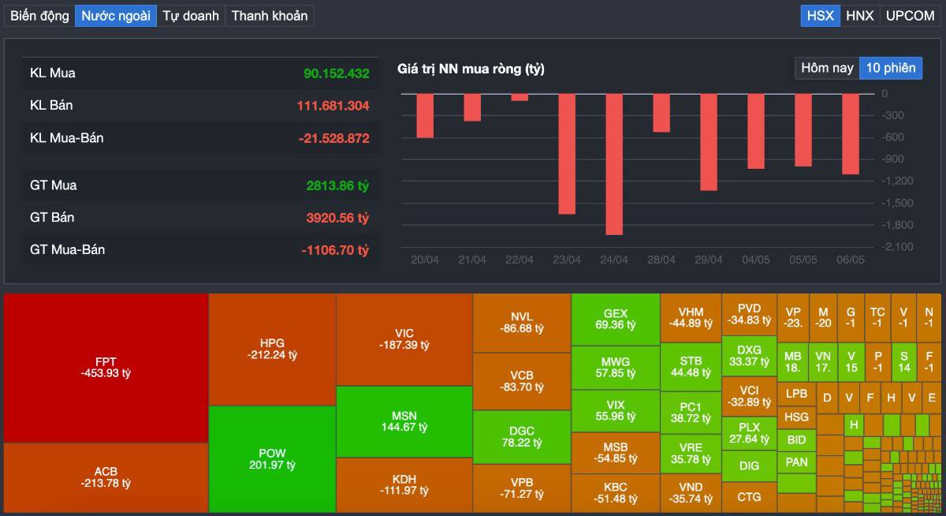Click the PLX tile 27.64 tỷ
The width and height of the screenshot is (946, 516).
coord(749,433)
